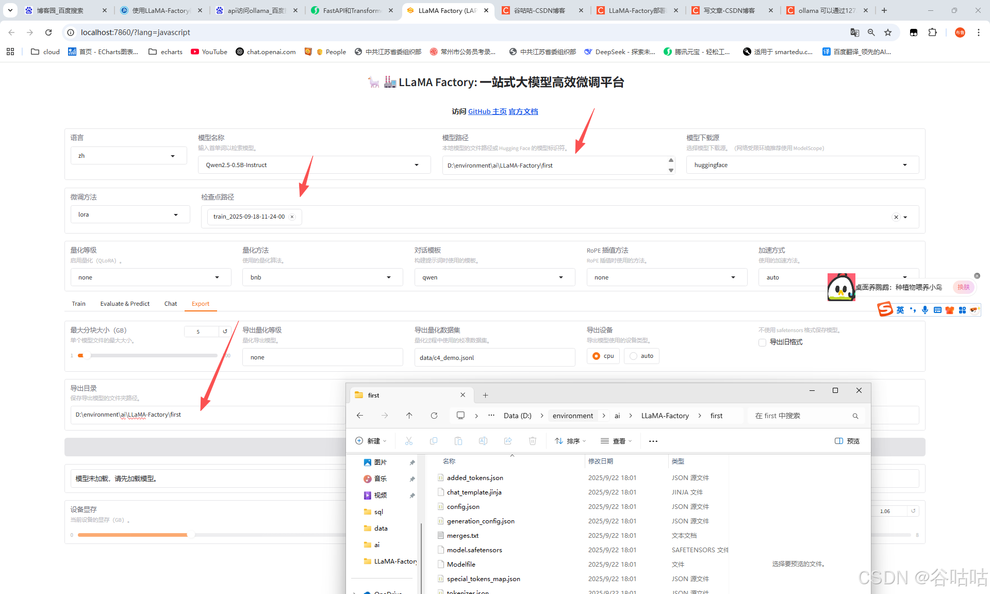
Task: Select the Export tab
Action: (x=201, y=304)
